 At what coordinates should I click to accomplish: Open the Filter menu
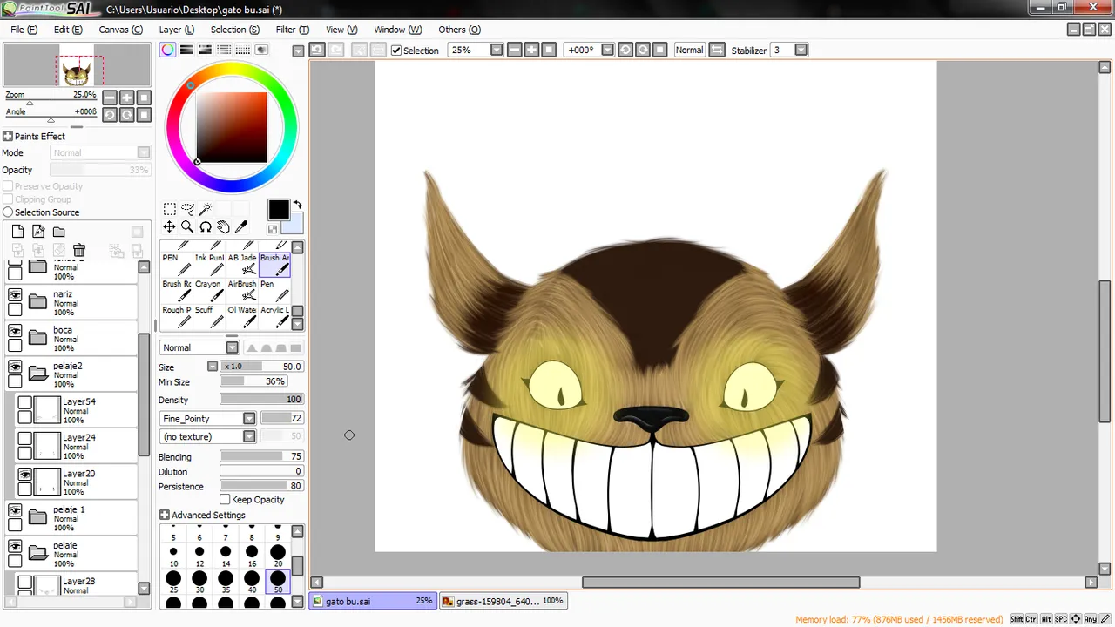pos(292,30)
